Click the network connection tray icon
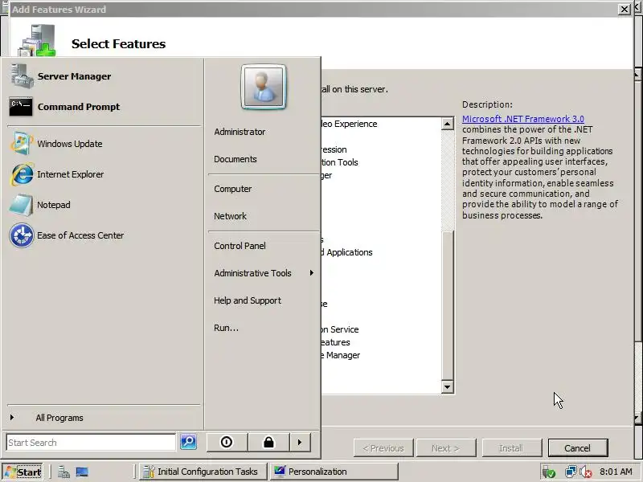Screen dimensions: 643x482 [x=570, y=472]
